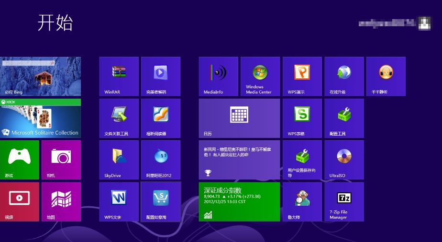This screenshot has height=242, width=442.
Task: Click the user account avatar
Action: tap(424, 23)
